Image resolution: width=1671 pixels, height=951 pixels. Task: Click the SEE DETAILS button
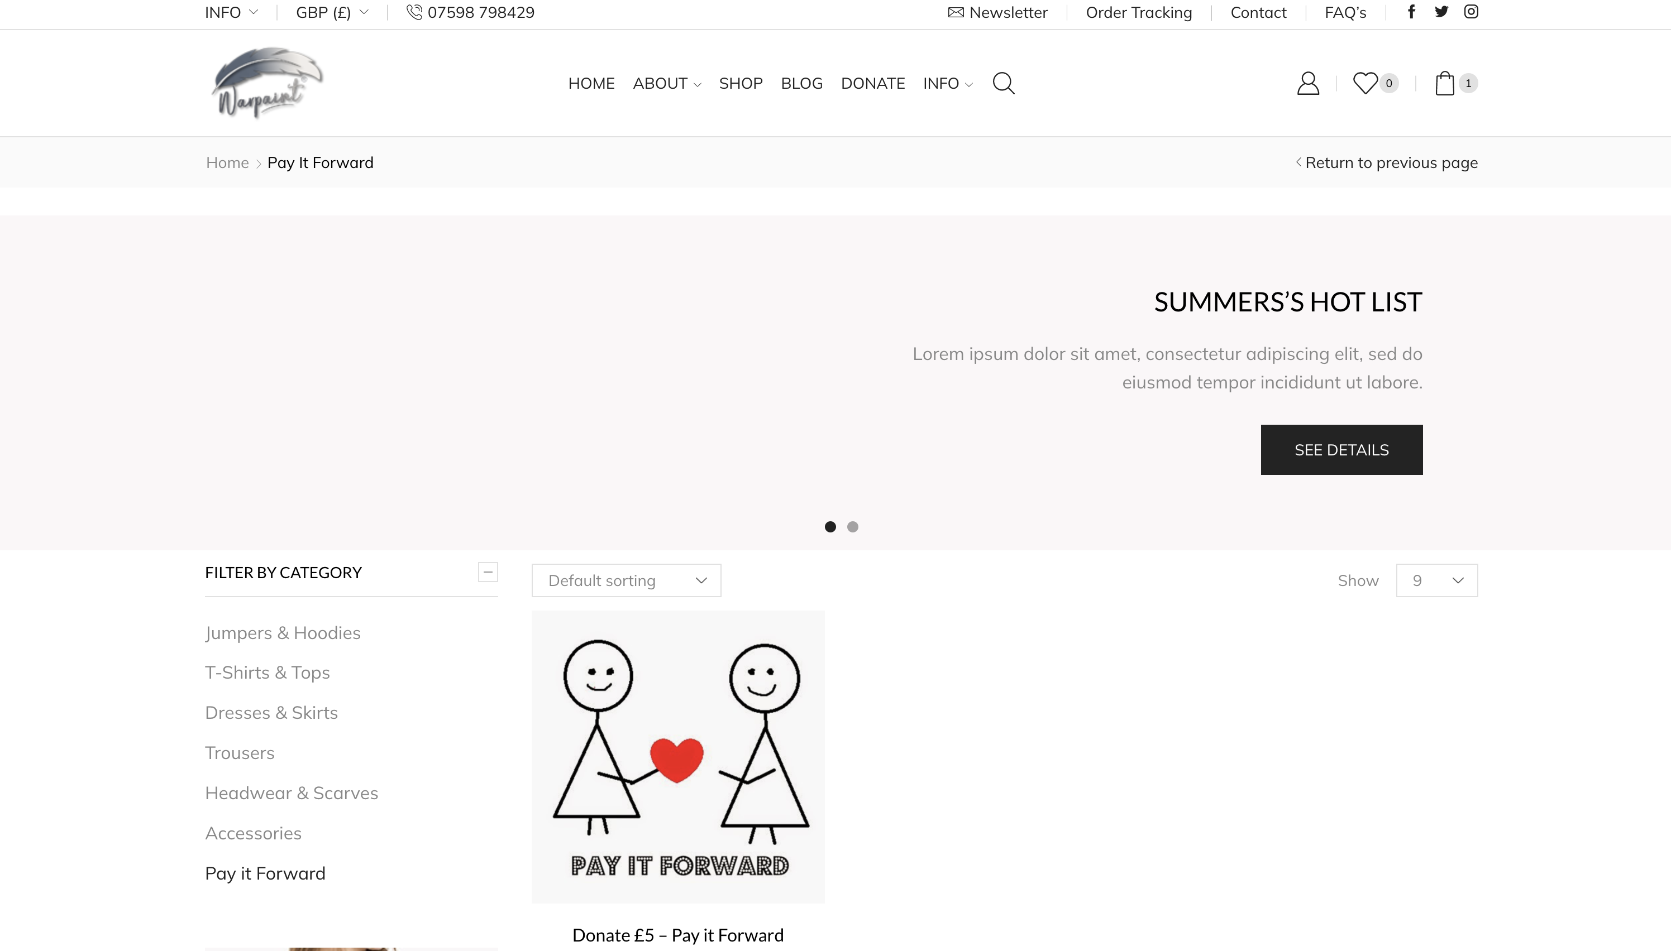click(x=1341, y=449)
